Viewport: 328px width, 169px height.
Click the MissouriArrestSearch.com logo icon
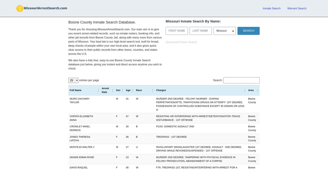pos(20,8)
